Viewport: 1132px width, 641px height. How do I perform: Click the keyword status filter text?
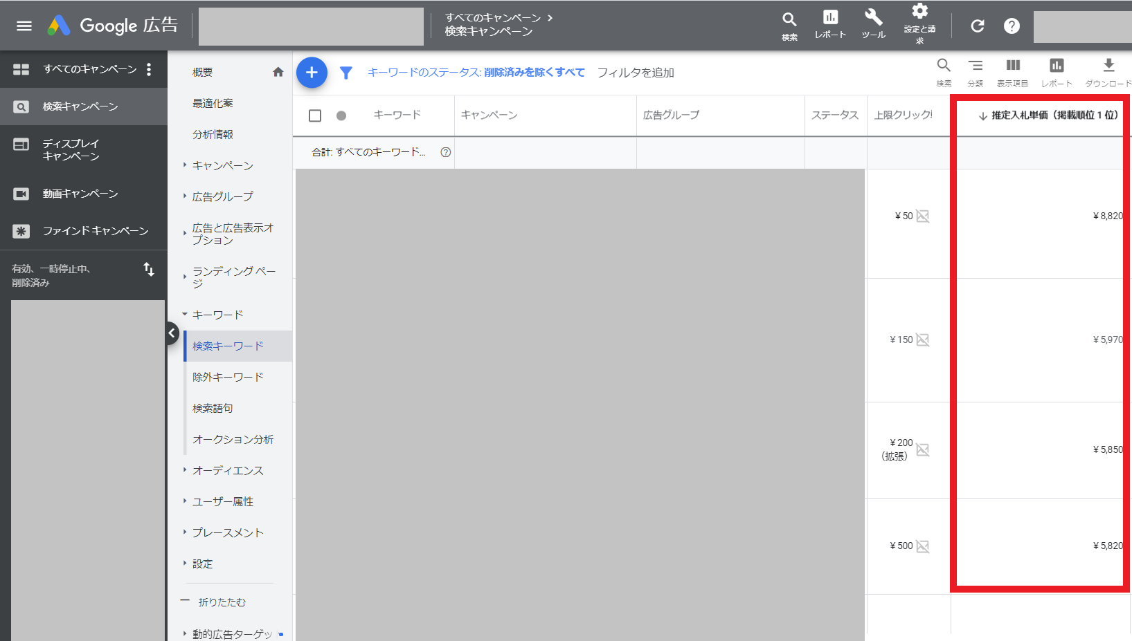pos(476,73)
